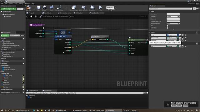
Task: Open the Debug Filter SortActor dropdown
Action: tap(110, 7)
